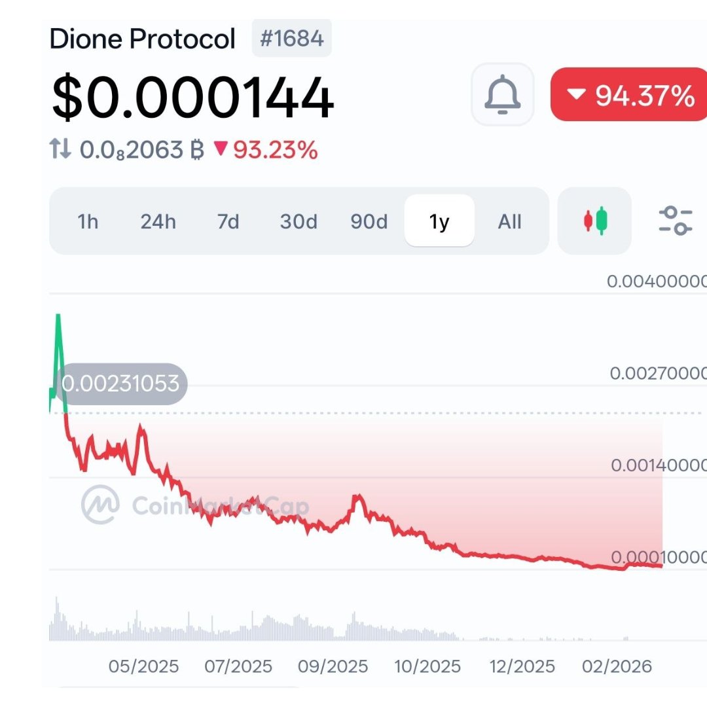The height and width of the screenshot is (707, 707).
Task: Tap the price alert bell icon
Action: pyautogui.click(x=502, y=94)
